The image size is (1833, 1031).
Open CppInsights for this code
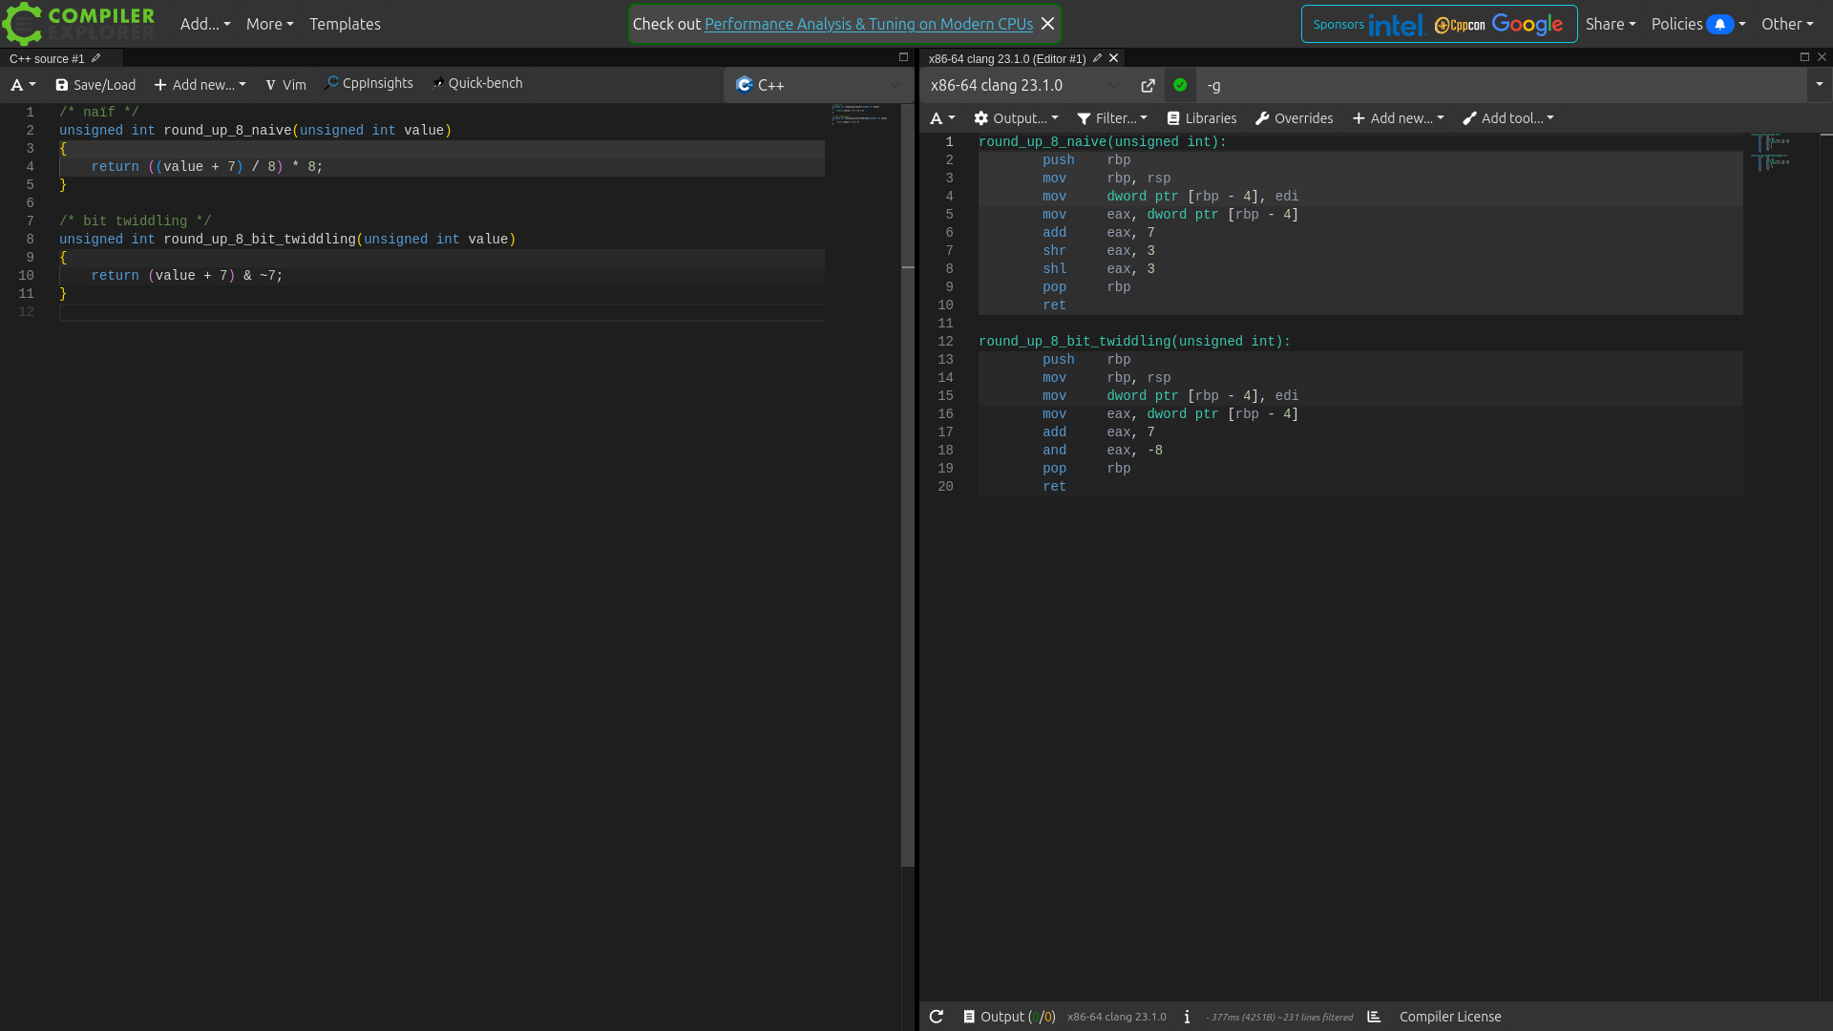coord(369,84)
